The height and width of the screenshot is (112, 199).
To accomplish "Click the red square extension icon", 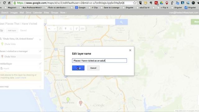I will 156,3.
